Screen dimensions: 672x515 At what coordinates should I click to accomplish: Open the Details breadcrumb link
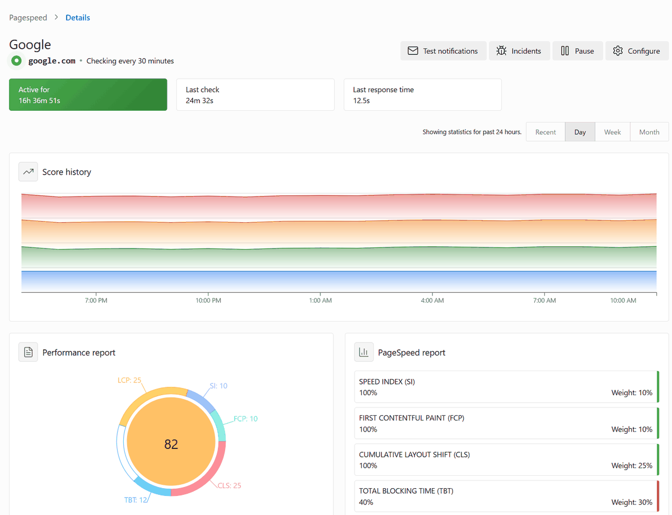click(x=78, y=17)
